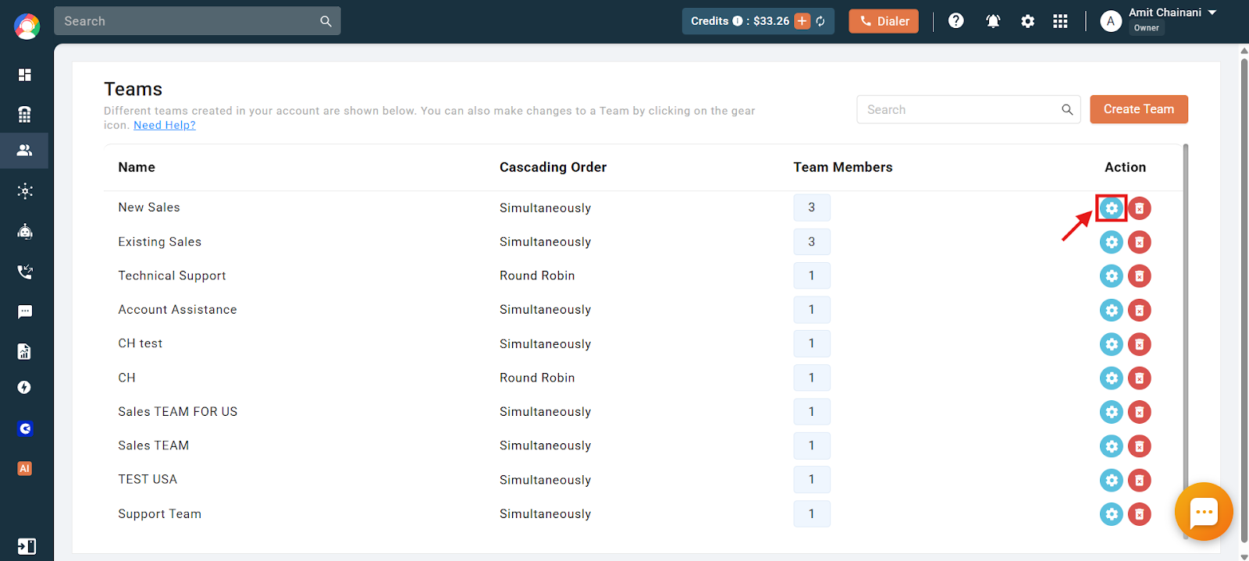
Task: Edit the Technical Support team settings
Action: pyautogui.click(x=1112, y=276)
